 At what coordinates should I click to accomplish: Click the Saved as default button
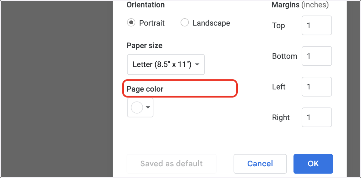point(171,164)
